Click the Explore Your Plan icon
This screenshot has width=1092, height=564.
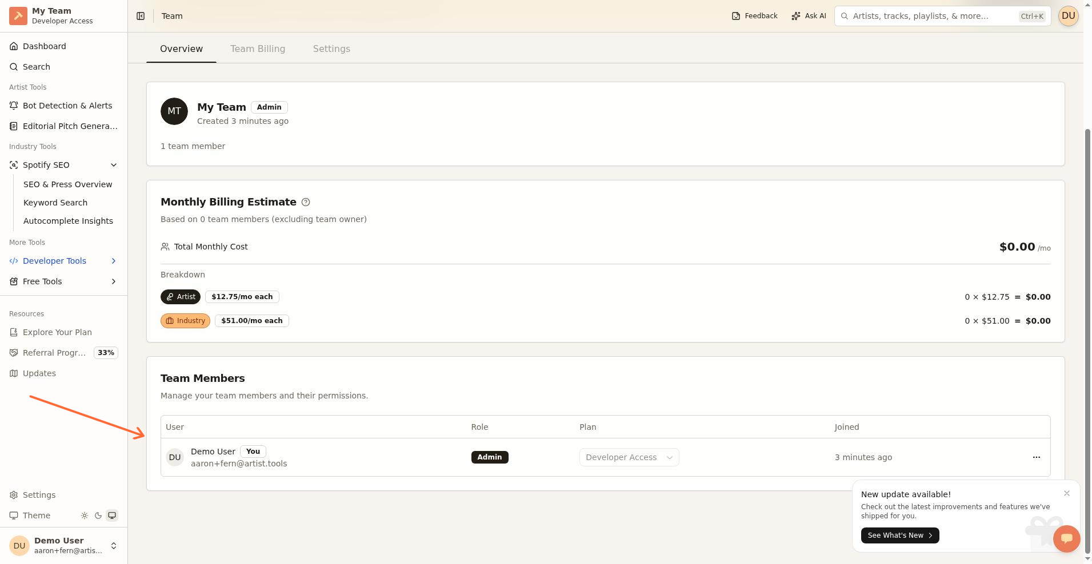coord(14,332)
